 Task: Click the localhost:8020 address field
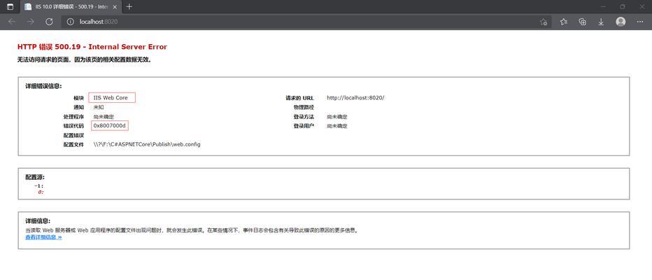[306, 22]
